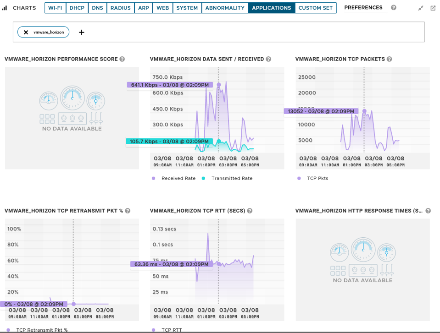This screenshot has height=333, width=440.
Task: Select the APPLICATIONS tab
Action: coord(271,8)
